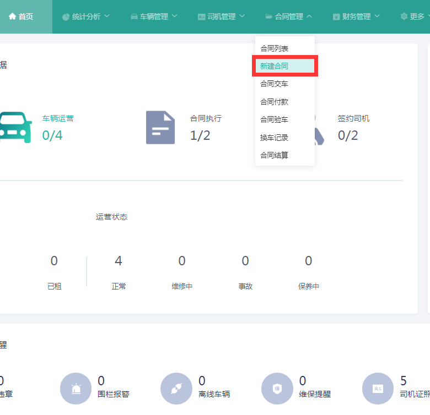Select 合同交车 in the dropdown
430x415 pixels.
coord(275,84)
